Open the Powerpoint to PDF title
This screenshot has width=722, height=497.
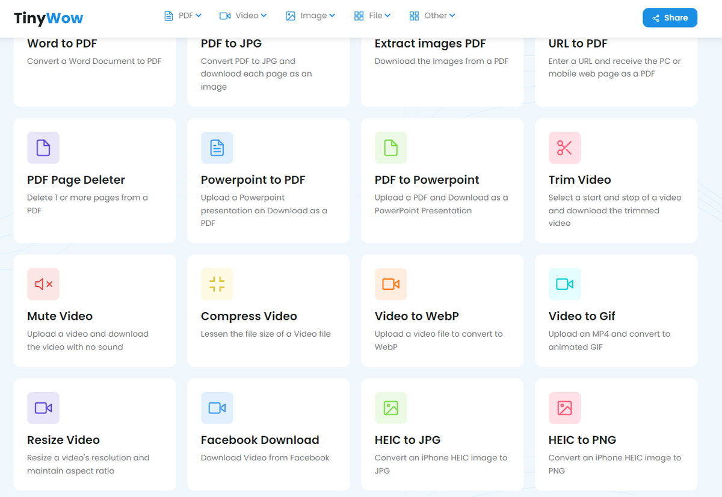[253, 180]
